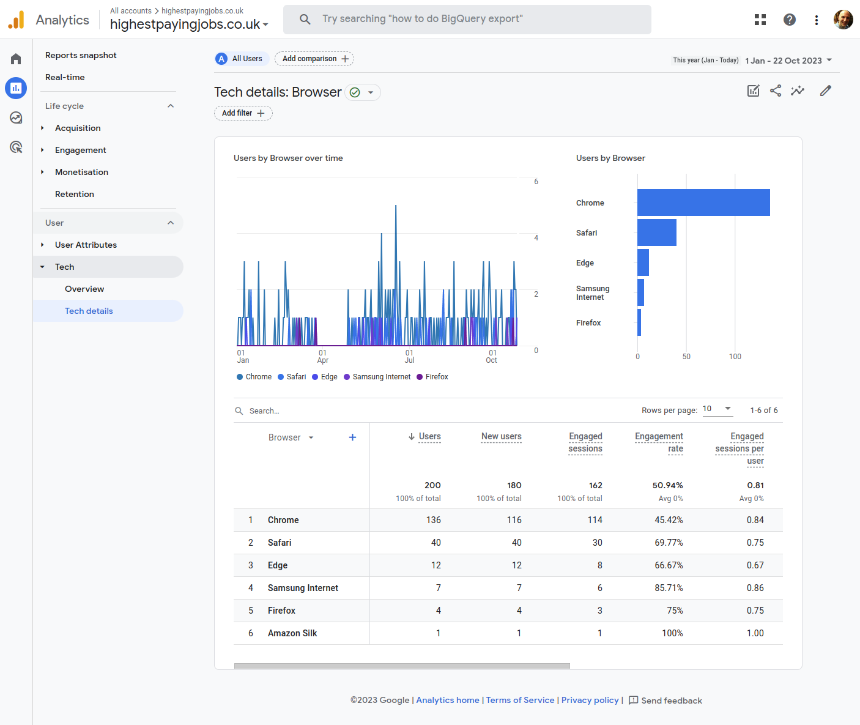This screenshot has height=725, width=860.
Task: Click the user profile avatar
Action: [x=843, y=20]
